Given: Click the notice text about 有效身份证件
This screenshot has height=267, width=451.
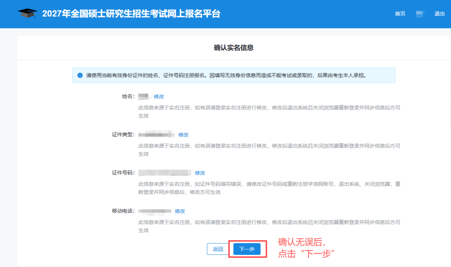Looking at the screenshot, I should (x=226, y=75).
